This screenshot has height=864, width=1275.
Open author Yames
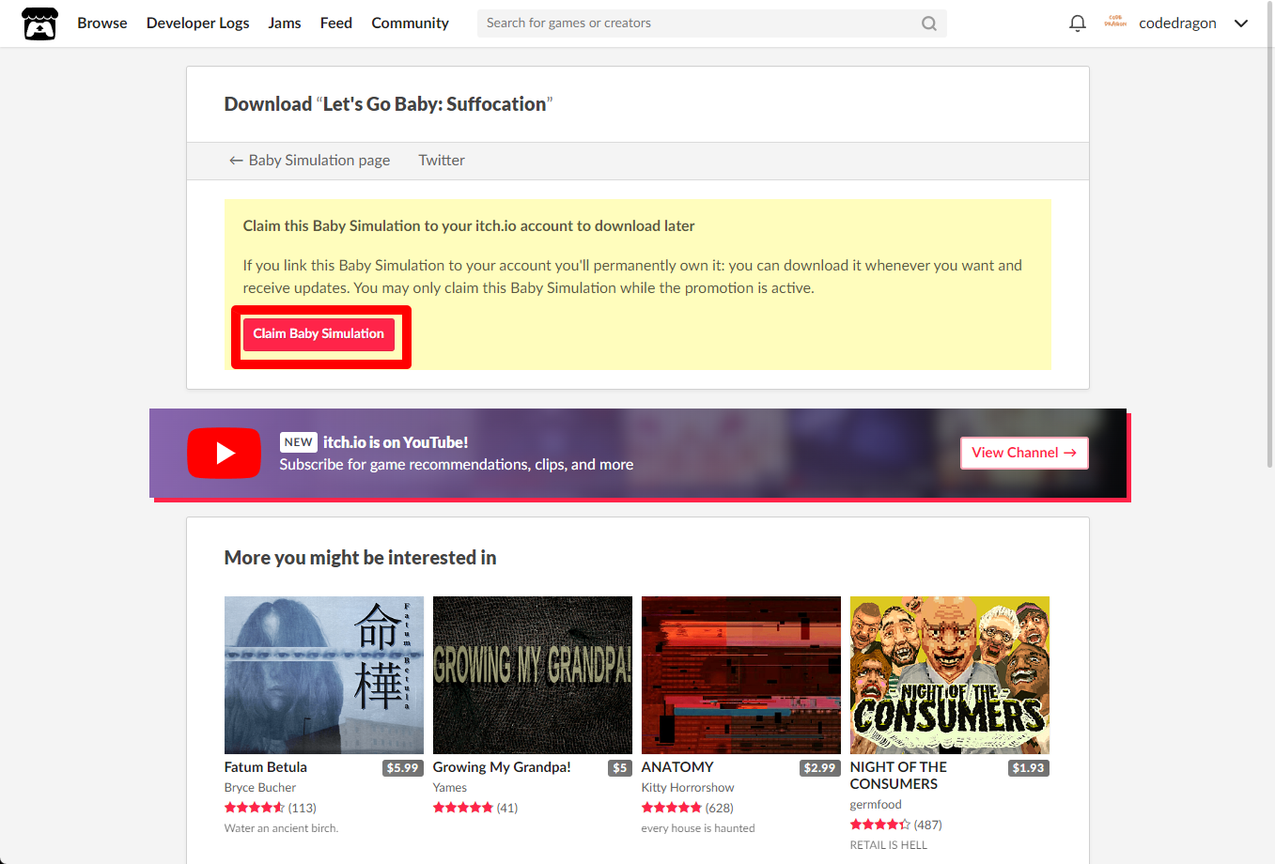(x=450, y=788)
